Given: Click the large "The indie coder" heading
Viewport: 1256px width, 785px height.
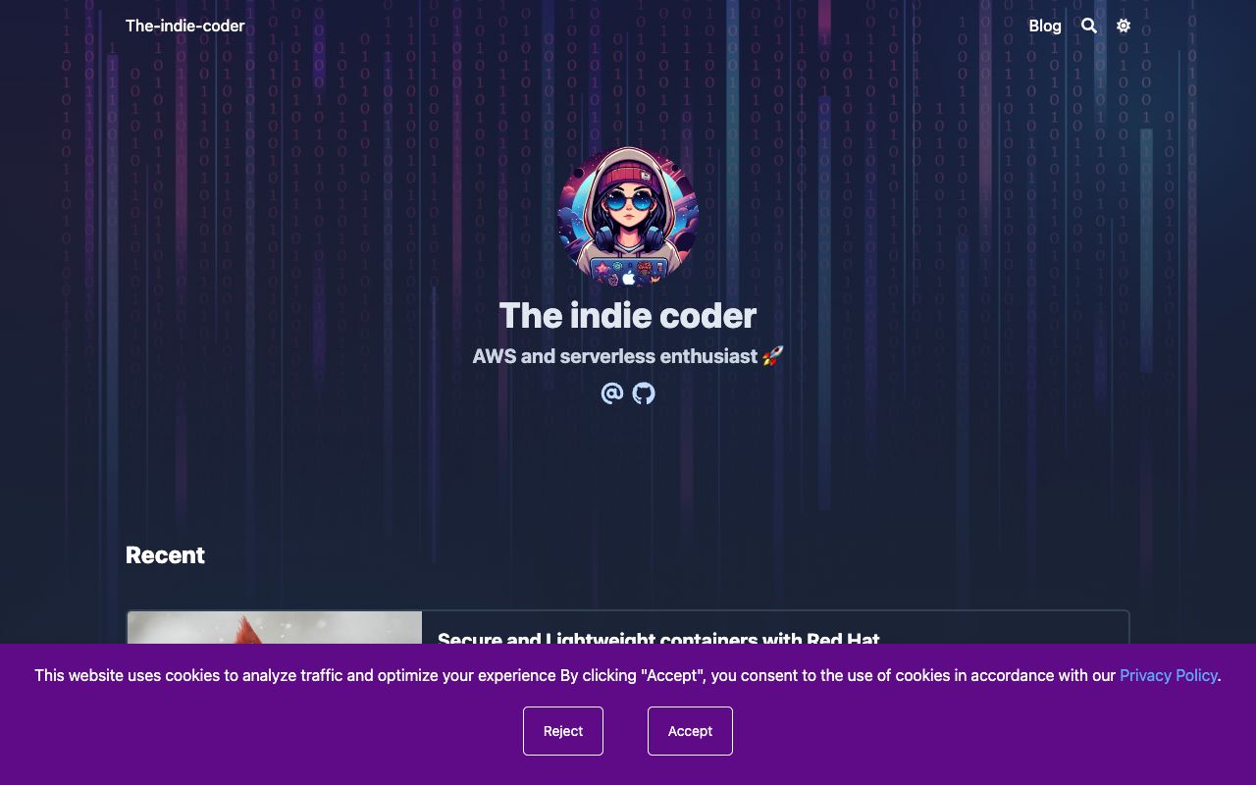Looking at the screenshot, I should [x=628, y=316].
